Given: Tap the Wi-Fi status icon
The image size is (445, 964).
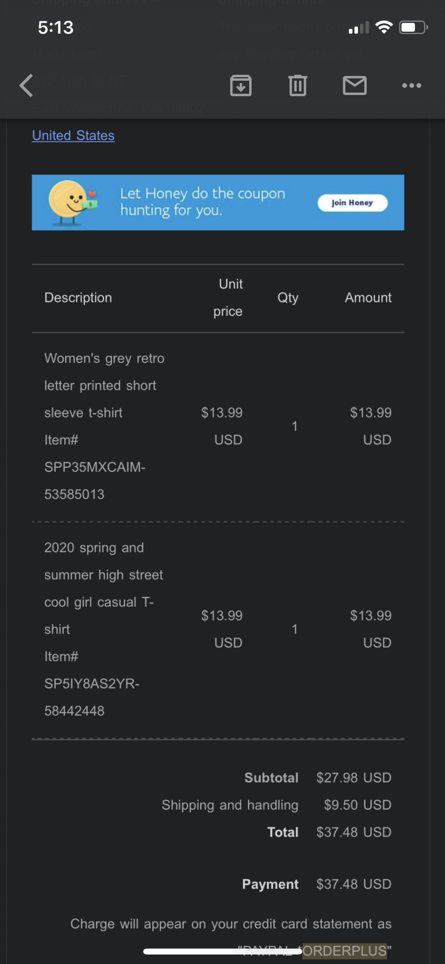Looking at the screenshot, I should click(384, 27).
